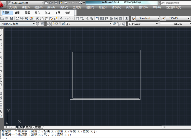Click the Dimension Style icon
The image size is (191, 139).
pos(163,18)
